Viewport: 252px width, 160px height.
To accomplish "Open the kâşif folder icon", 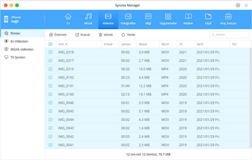I will [208, 17].
